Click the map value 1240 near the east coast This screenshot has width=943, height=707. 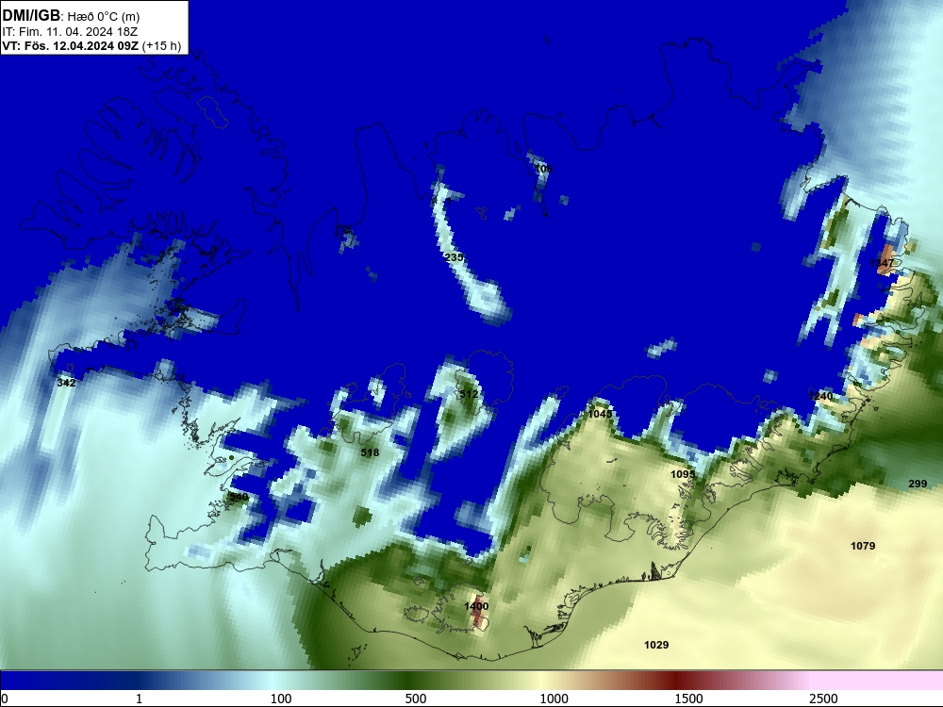pos(821,396)
